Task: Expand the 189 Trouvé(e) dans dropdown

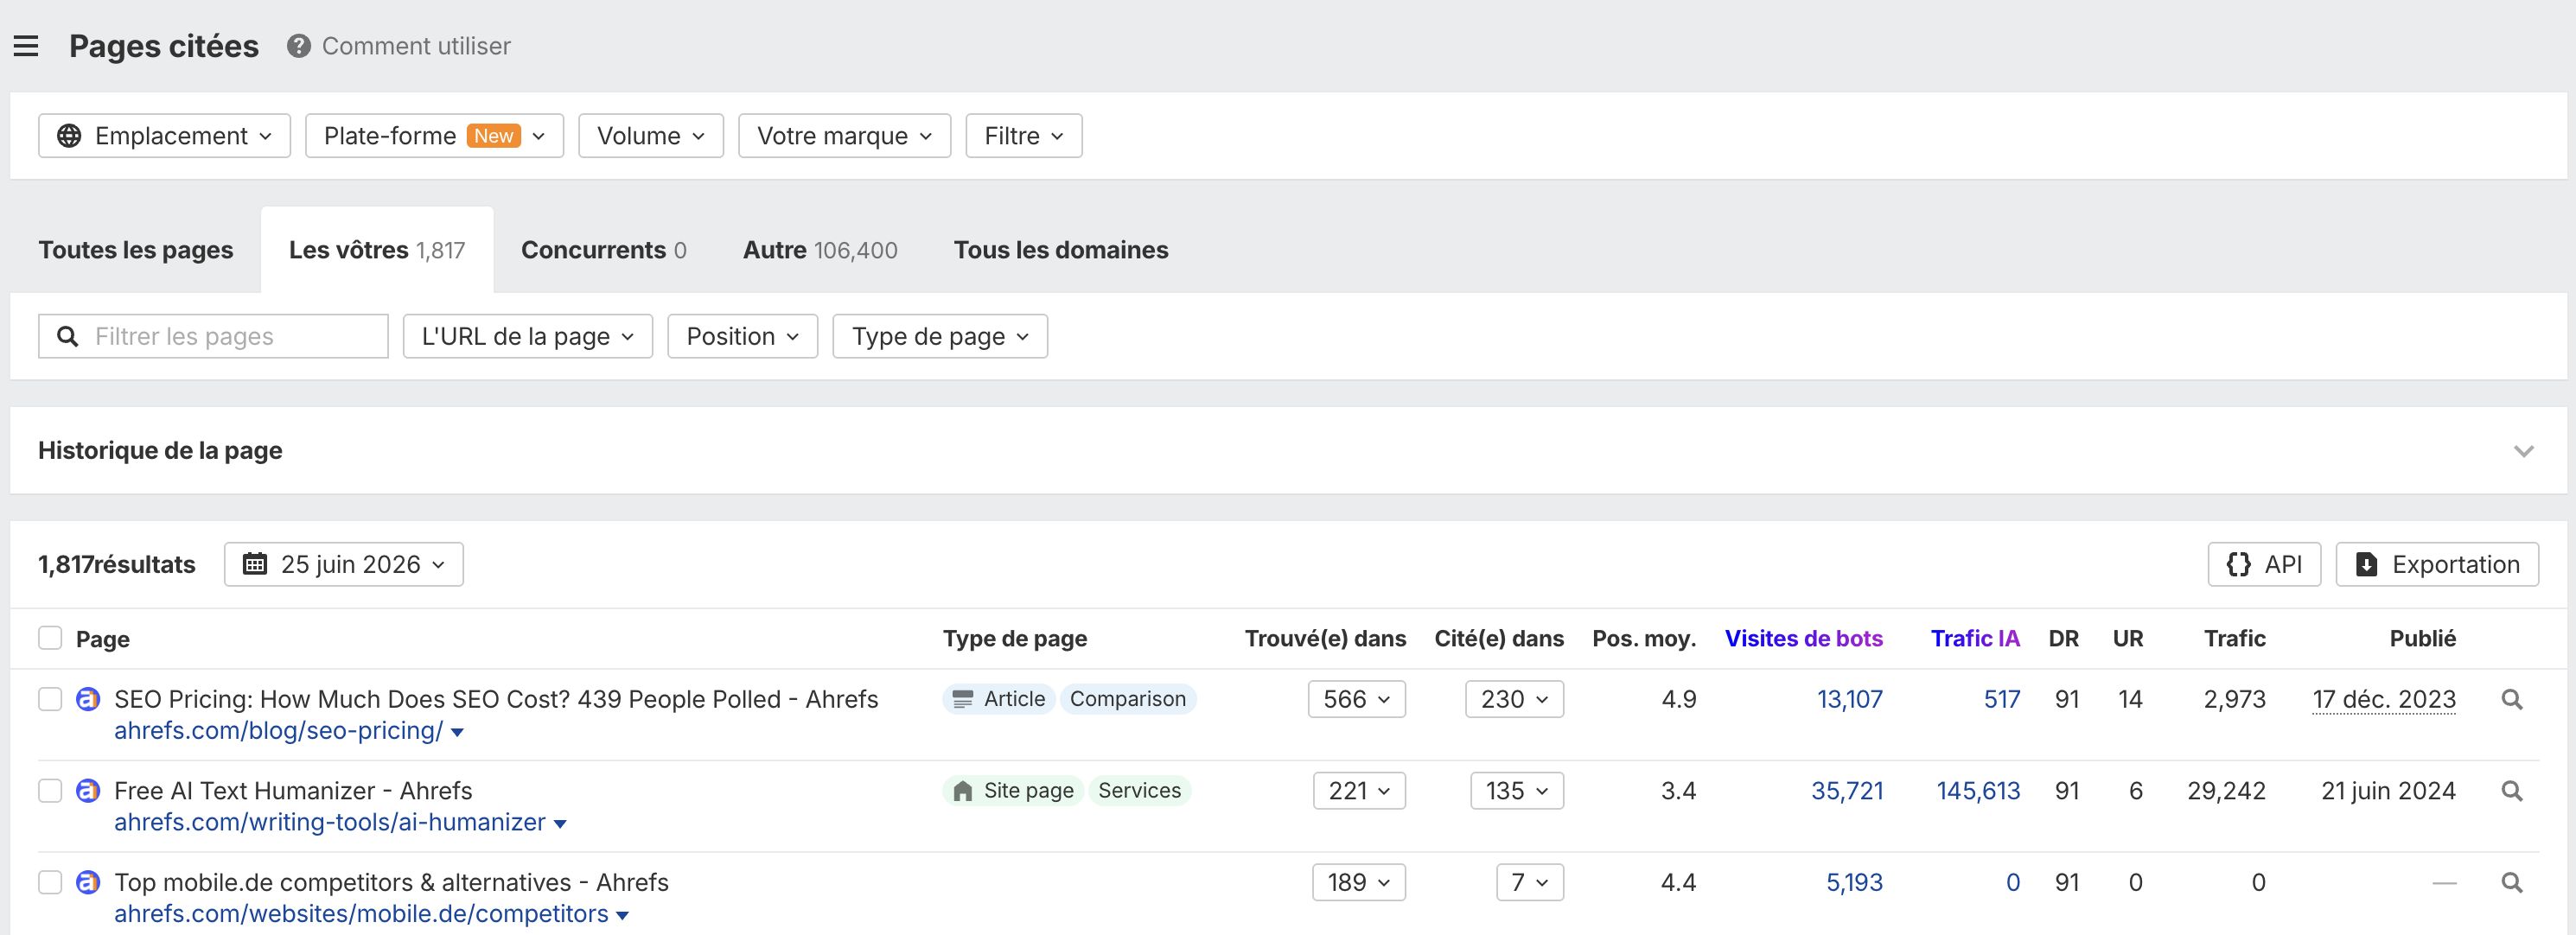Action: pos(1359,883)
